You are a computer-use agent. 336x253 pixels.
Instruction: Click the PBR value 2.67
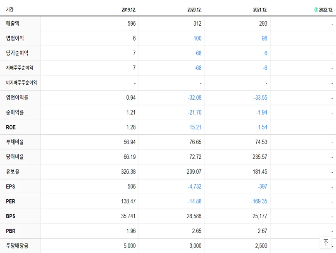(x=262, y=231)
